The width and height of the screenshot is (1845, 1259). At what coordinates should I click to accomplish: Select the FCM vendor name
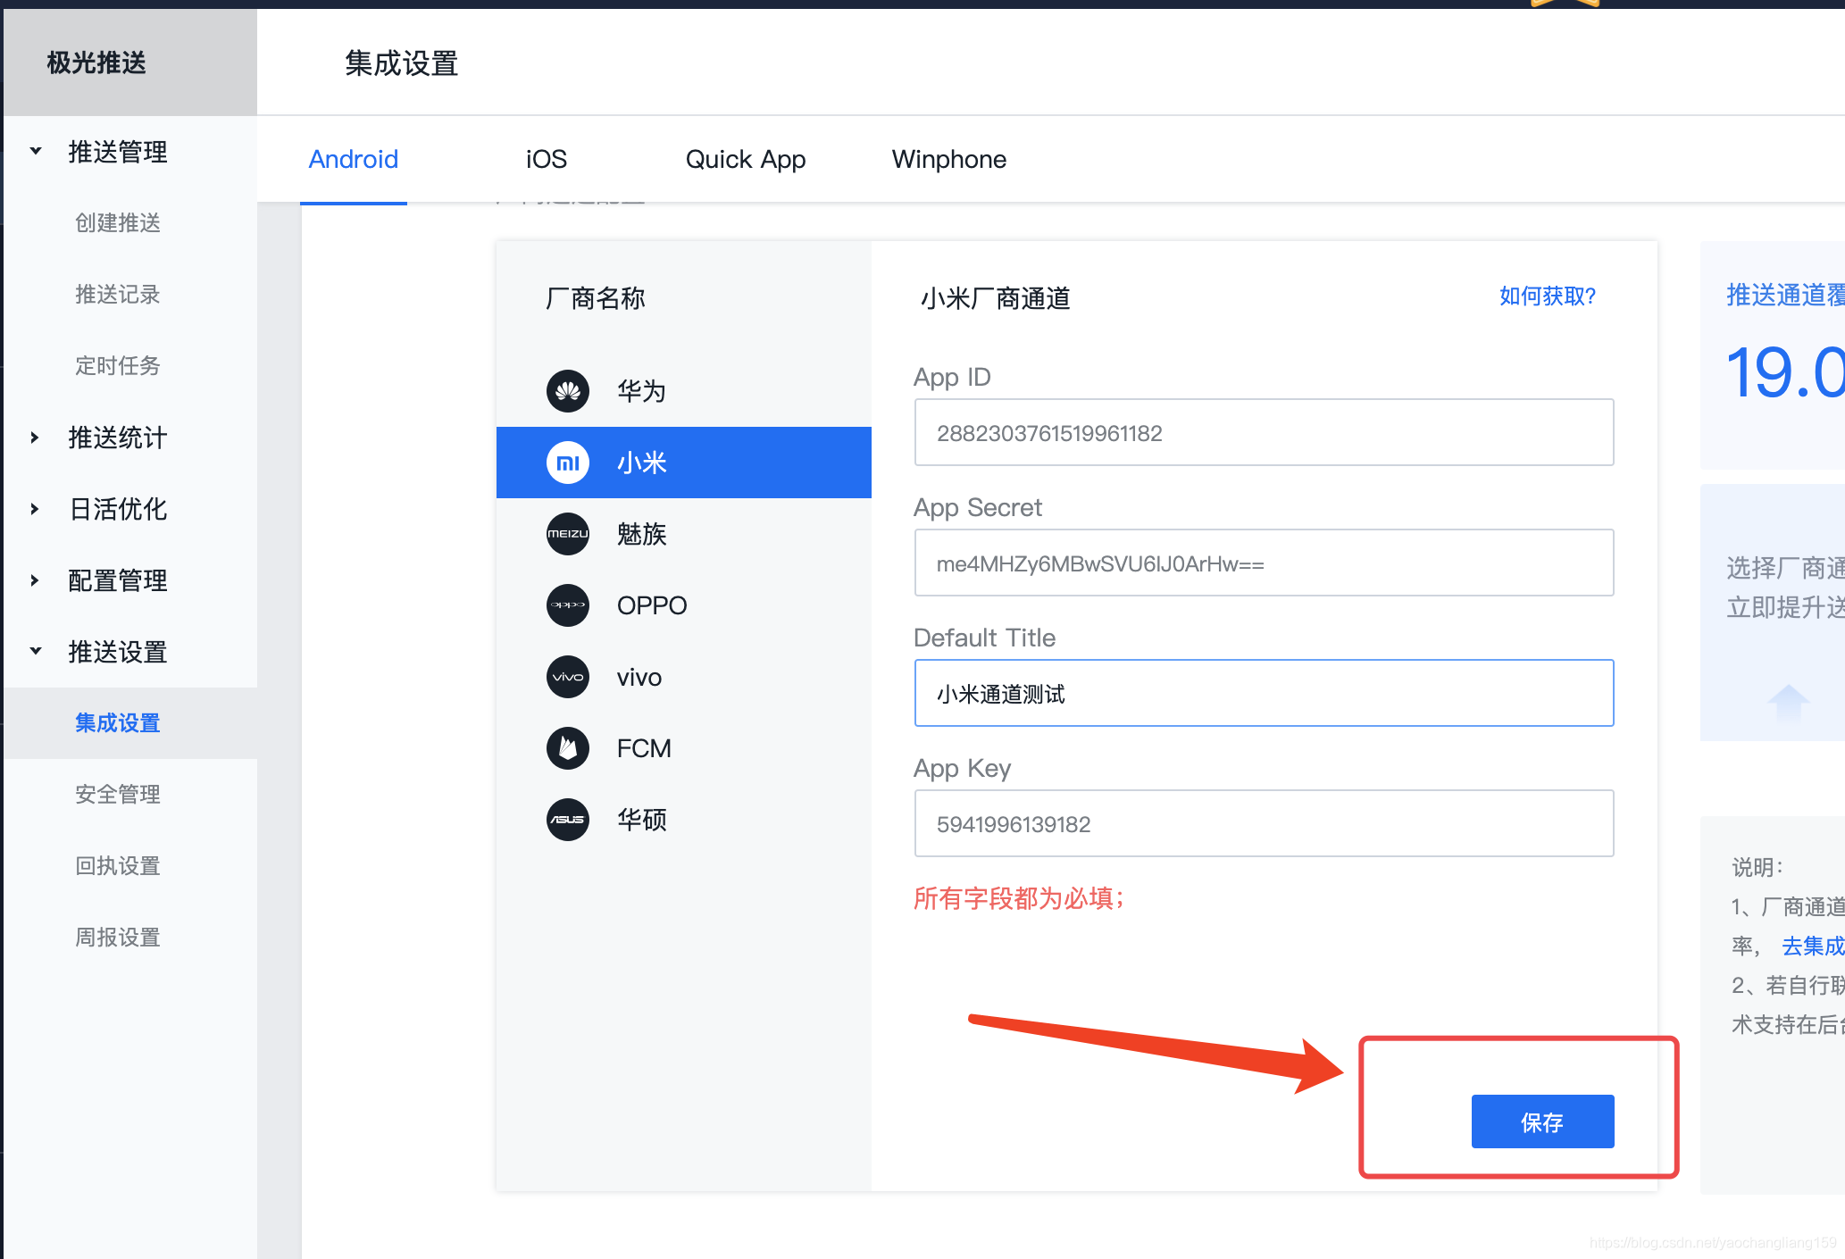point(644,748)
